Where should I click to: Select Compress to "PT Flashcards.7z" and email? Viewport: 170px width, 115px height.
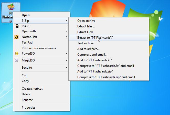(109, 66)
